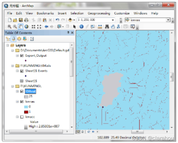This screenshot has width=178, height=143.
Task: Click Fixed Zoom In icon
Action: pos(33,26)
